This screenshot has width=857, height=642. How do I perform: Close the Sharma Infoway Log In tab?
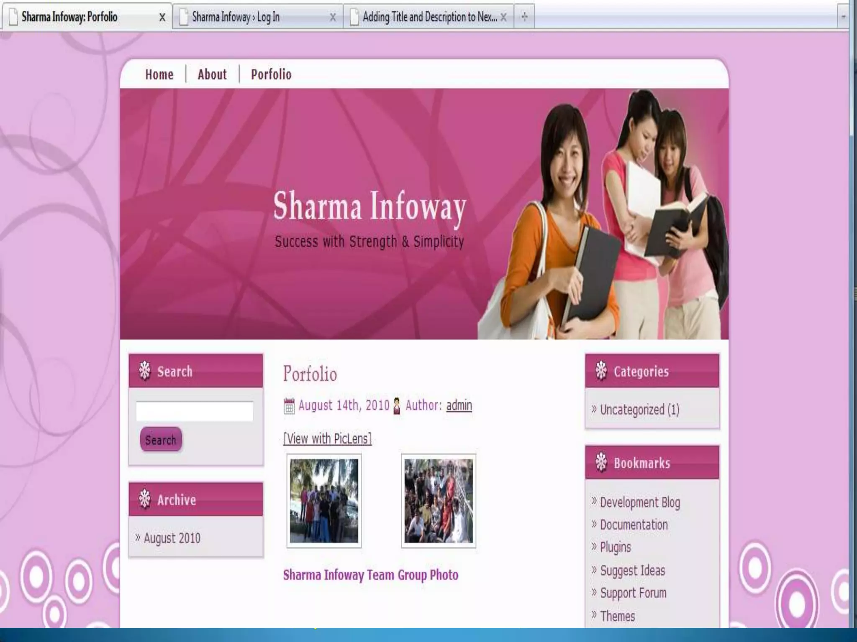click(x=333, y=17)
